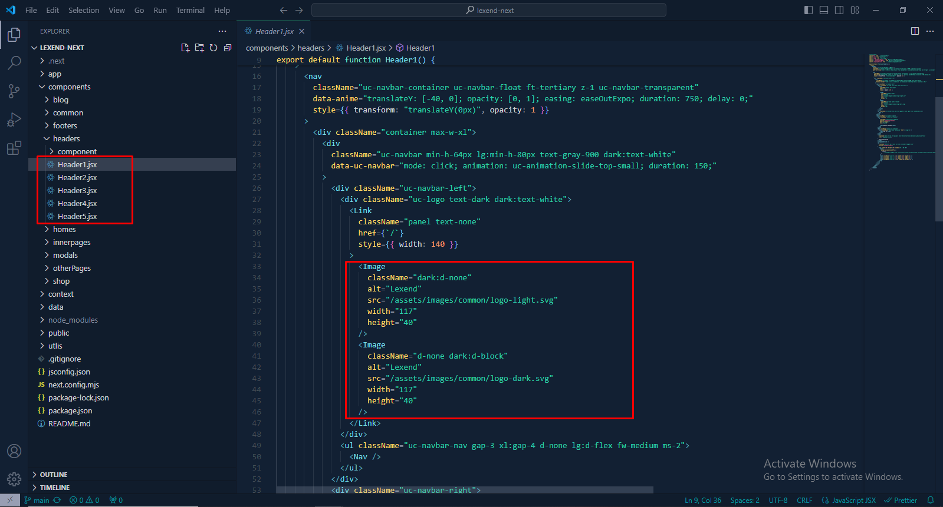Click headers in the breadcrumb path
Image resolution: width=943 pixels, height=507 pixels.
[x=311, y=48]
